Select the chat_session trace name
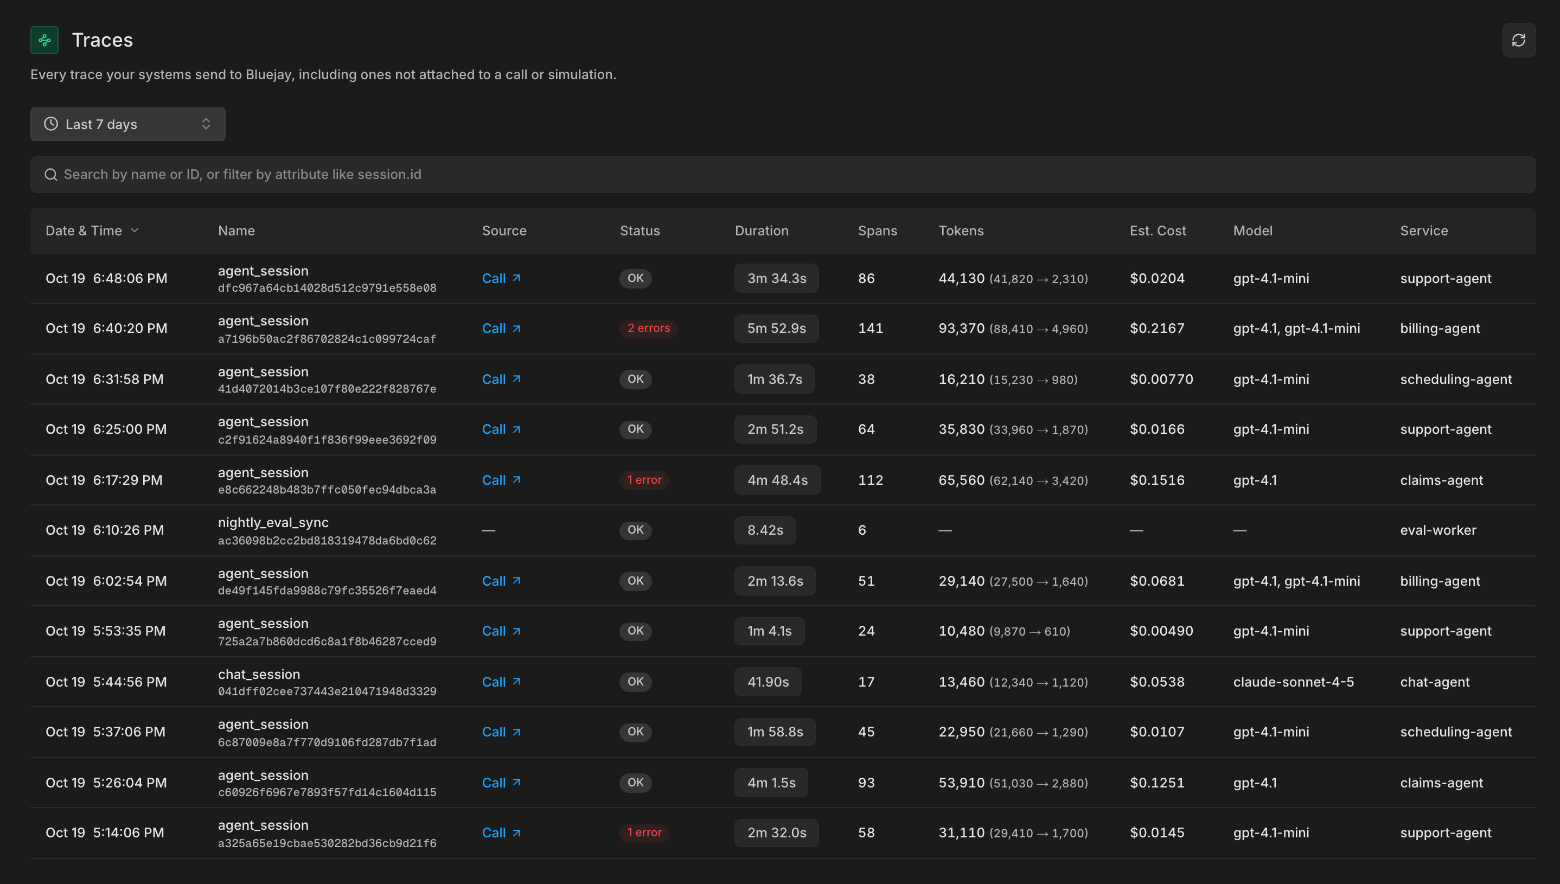 259,674
